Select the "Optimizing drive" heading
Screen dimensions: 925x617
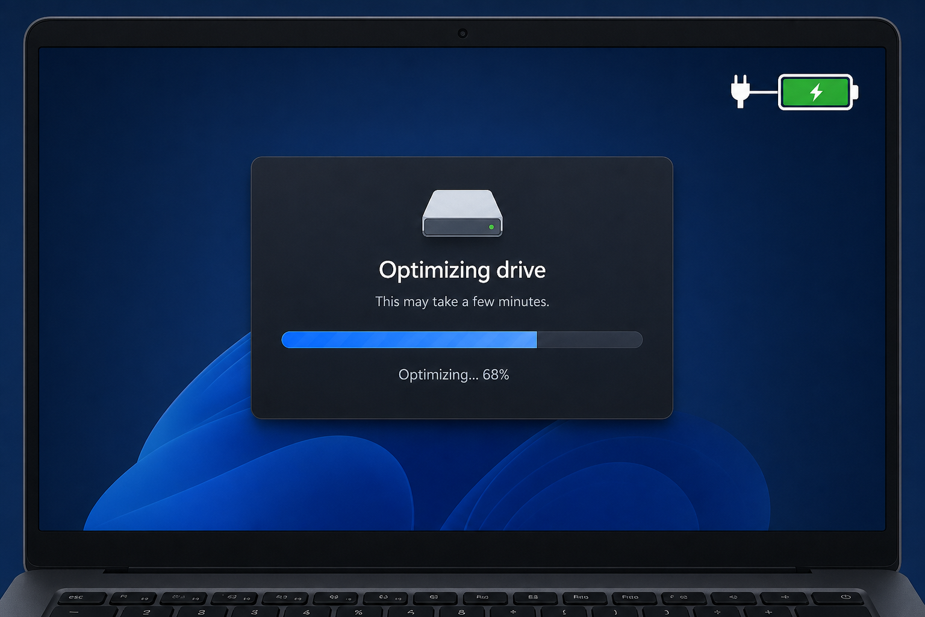[462, 270]
